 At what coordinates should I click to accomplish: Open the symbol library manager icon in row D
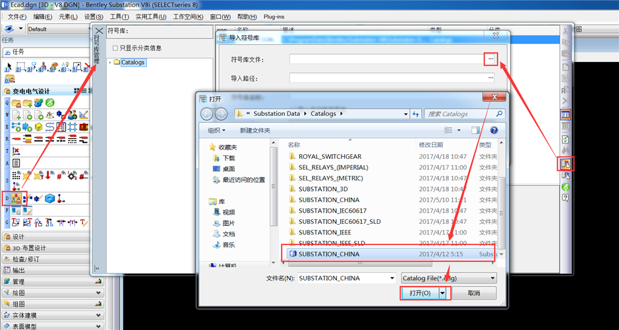point(16,199)
